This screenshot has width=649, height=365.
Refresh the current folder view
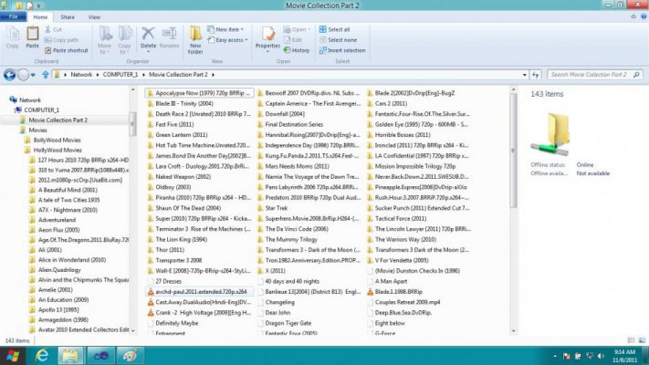[x=535, y=75]
